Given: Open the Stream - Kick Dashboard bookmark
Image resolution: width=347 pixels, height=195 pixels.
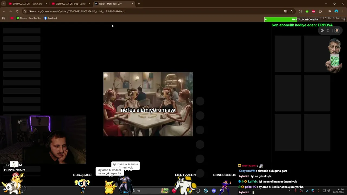Looking at the screenshot, I should point(29,18).
